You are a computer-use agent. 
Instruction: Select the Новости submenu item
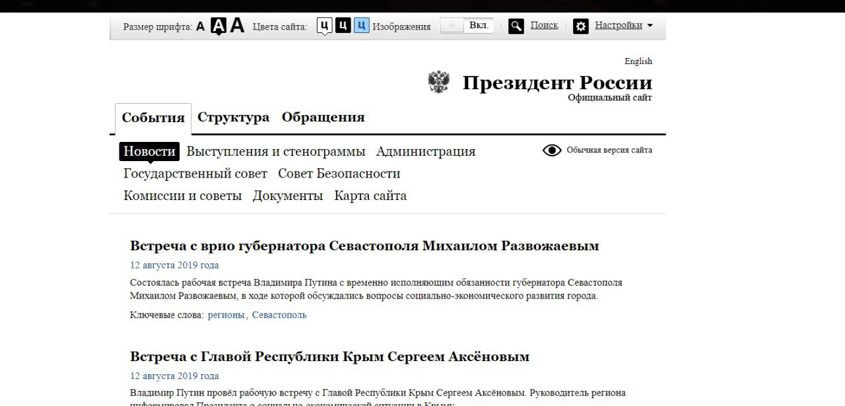click(x=149, y=151)
